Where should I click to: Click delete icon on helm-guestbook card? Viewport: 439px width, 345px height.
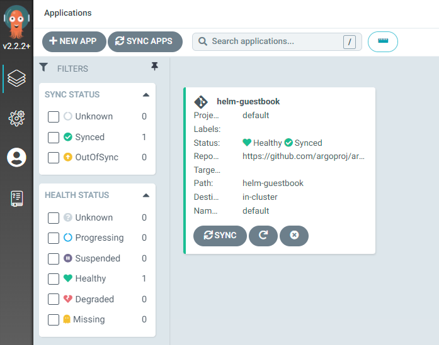(294, 236)
